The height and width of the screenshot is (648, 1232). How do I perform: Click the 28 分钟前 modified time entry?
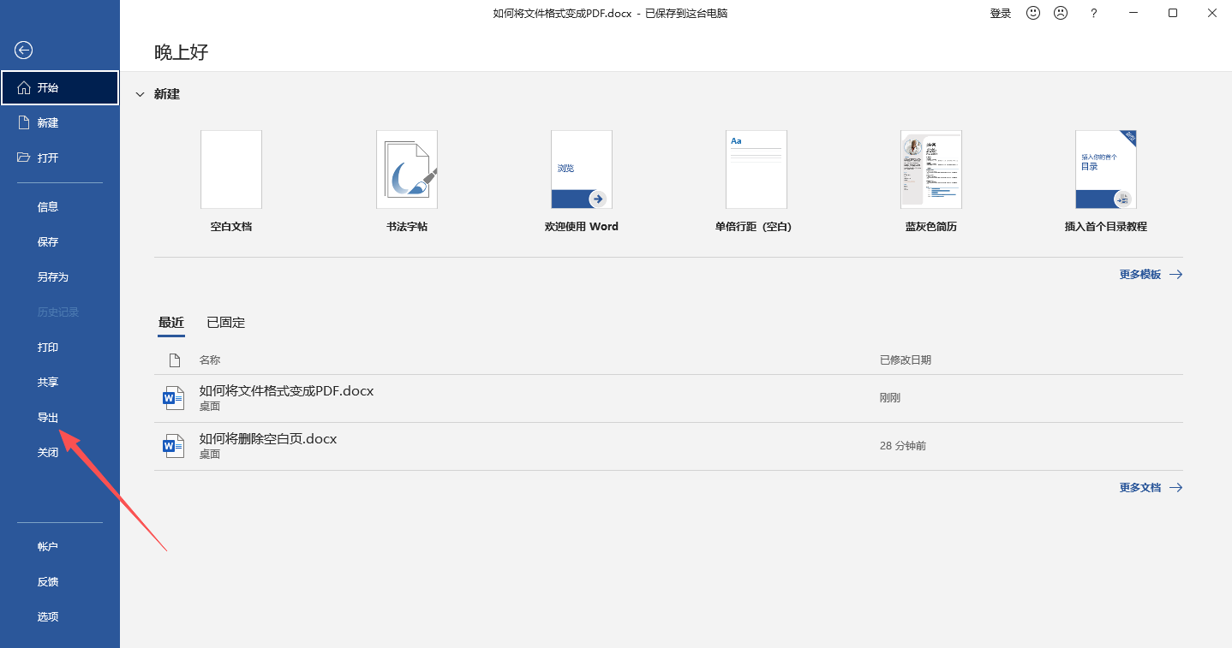903,446
